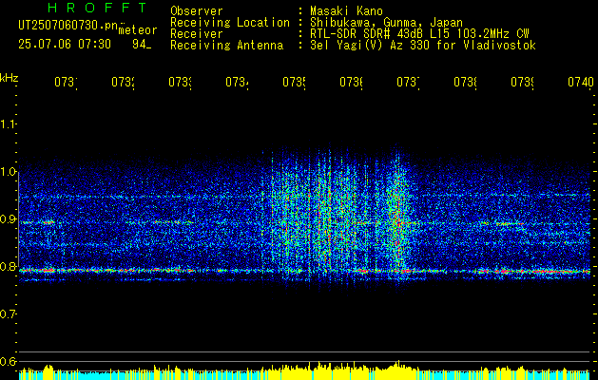Click the yellow signal level bar graph
Screen dimensions: 598x380
[304, 370]
